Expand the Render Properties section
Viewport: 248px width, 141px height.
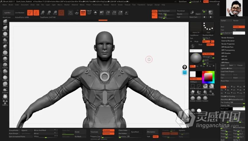click(228, 44)
